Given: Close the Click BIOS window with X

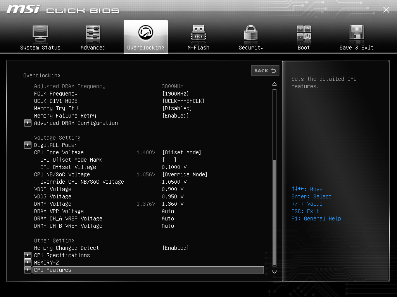Looking at the screenshot, I should click(386, 10).
